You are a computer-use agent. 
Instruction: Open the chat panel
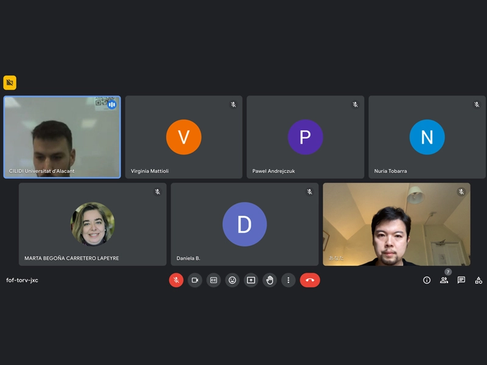click(461, 280)
